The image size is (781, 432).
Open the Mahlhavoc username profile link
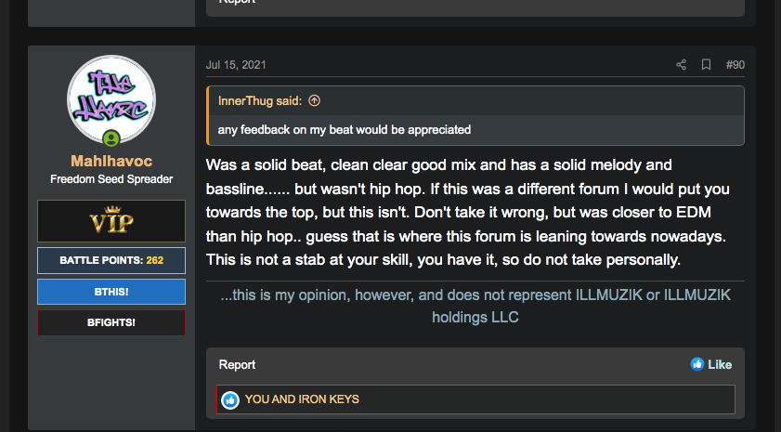[x=111, y=161]
